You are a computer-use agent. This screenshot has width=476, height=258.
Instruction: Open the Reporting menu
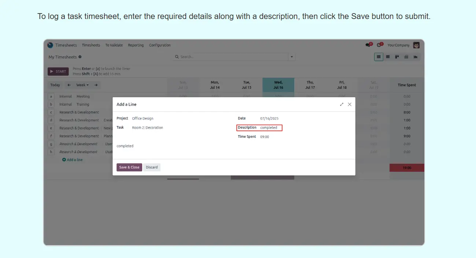tap(136, 45)
